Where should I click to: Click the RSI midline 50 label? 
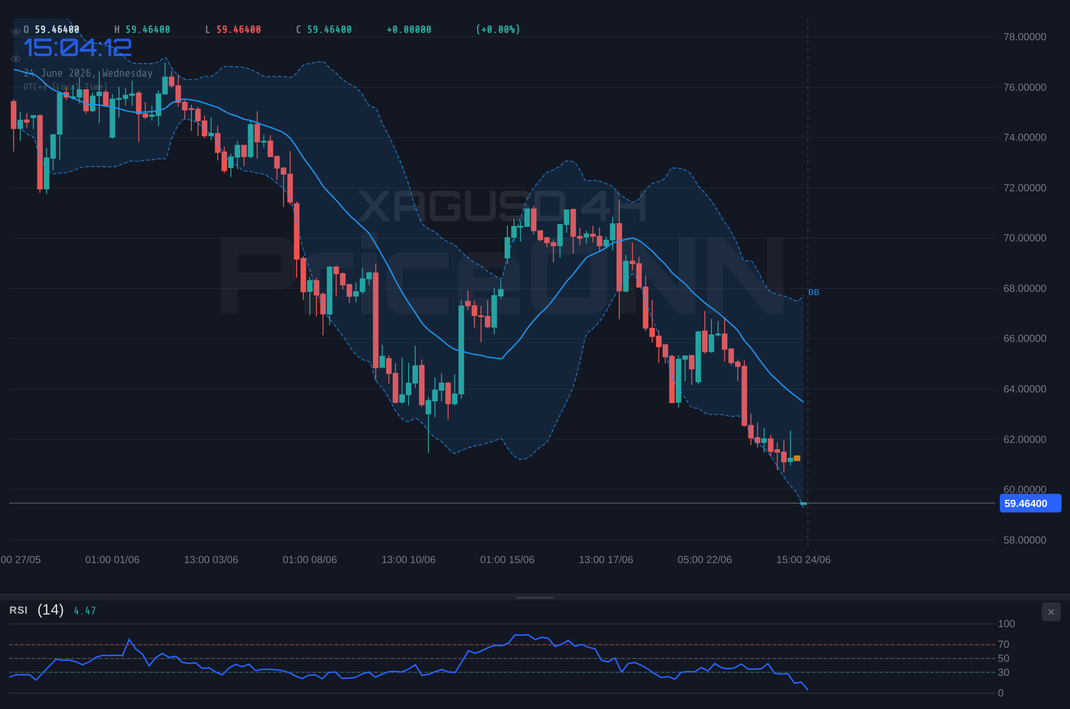tap(1004, 658)
